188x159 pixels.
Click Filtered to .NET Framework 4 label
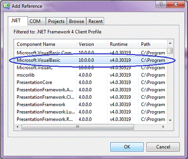(57, 32)
